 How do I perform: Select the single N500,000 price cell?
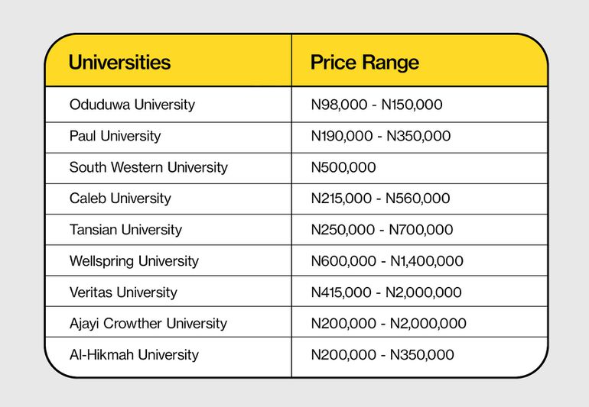point(343,167)
